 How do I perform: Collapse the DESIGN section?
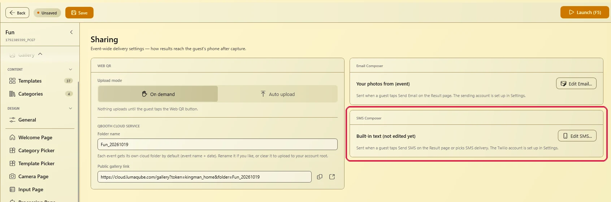point(70,108)
